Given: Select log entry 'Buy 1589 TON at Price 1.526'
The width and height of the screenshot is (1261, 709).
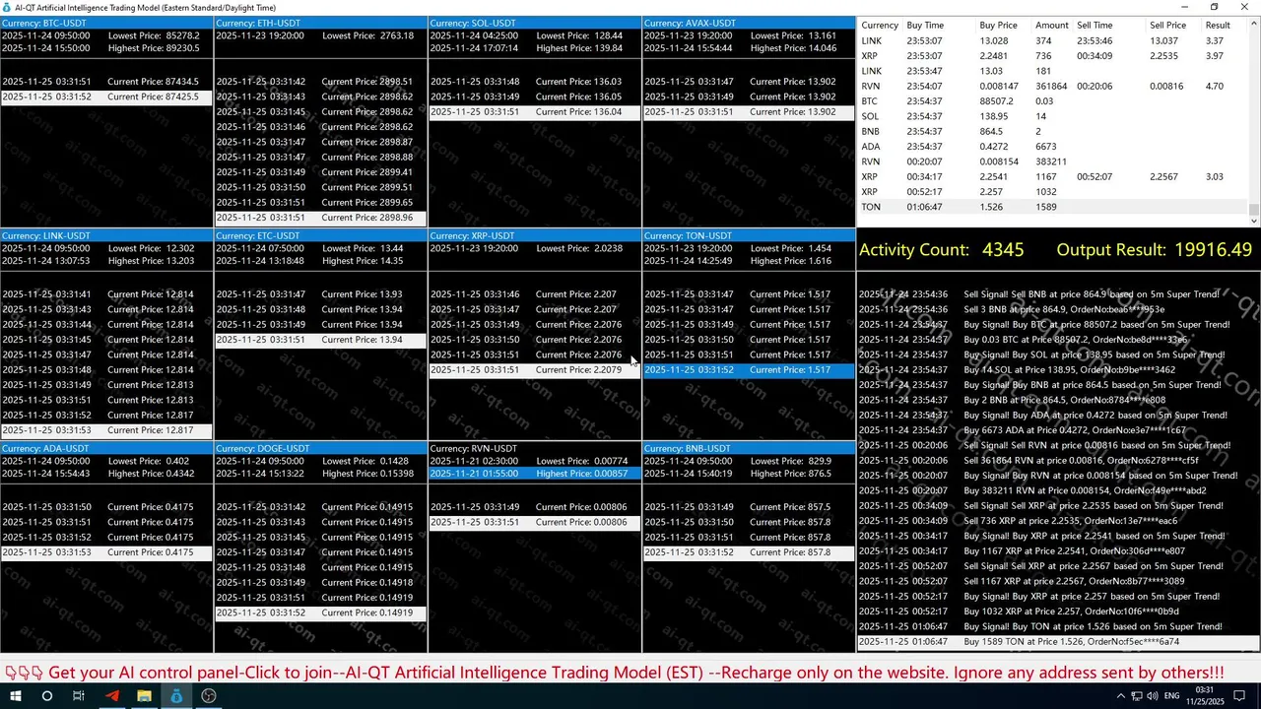Looking at the screenshot, I should tap(1058, 642).
